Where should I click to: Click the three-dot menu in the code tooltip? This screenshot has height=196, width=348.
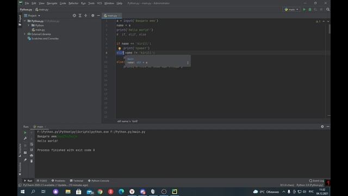coord(188,63)
